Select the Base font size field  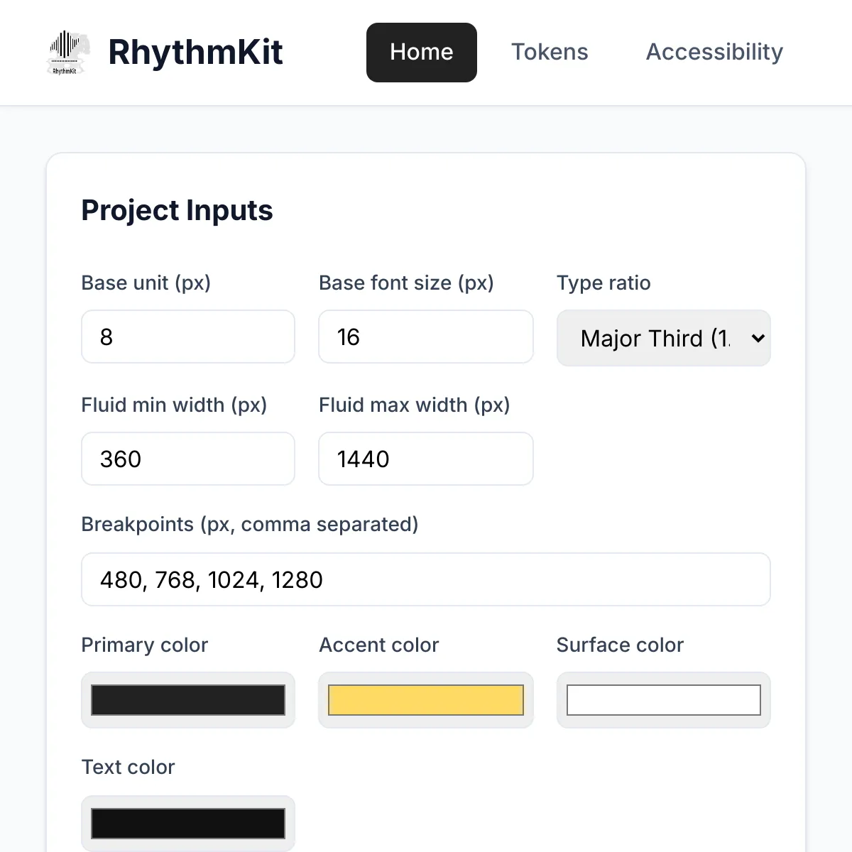[x=425, y=337]
